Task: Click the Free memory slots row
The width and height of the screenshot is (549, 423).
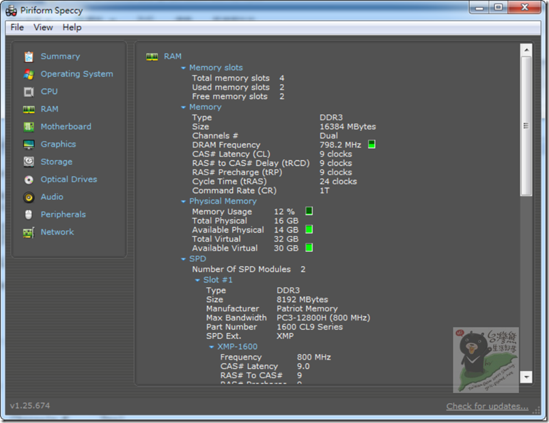Action: 238,96
